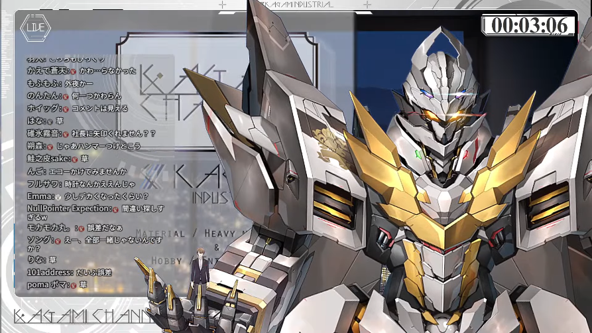Click the username 'poma ポマ'
This screenshot has width=592, height=333.
click(48, 285)
